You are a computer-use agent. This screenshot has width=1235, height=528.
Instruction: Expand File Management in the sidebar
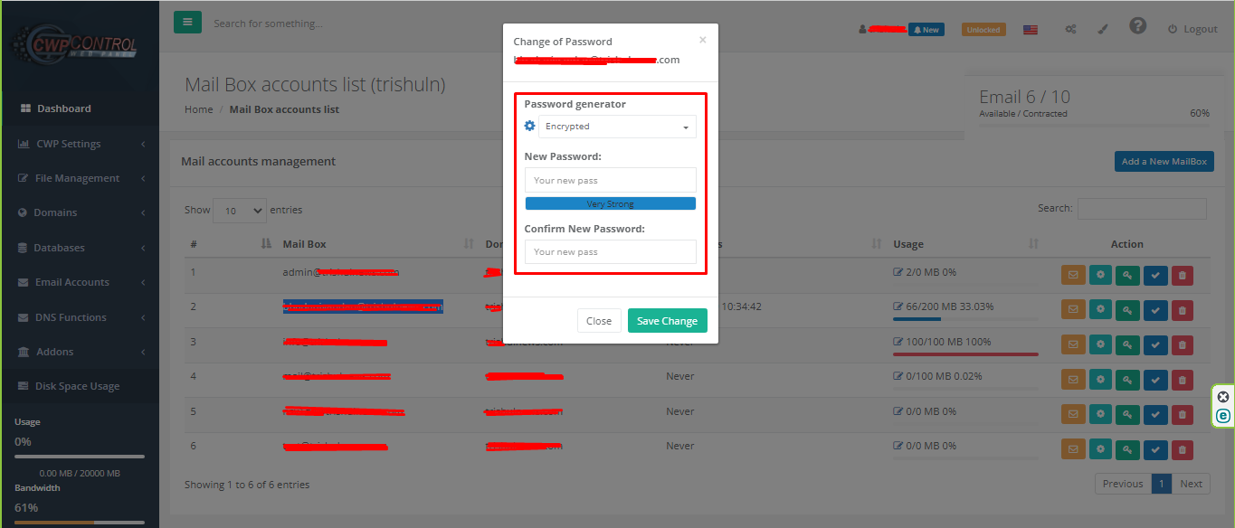80,178
